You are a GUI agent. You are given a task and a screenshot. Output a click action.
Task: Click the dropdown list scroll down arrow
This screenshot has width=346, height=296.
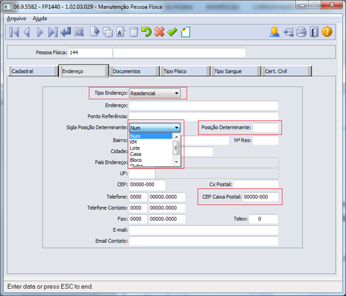coord(177,162)
